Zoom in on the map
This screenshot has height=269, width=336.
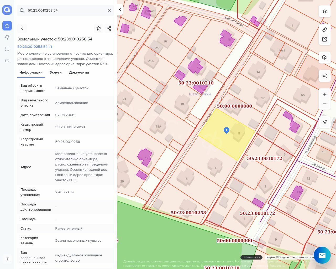pos(325,94)
